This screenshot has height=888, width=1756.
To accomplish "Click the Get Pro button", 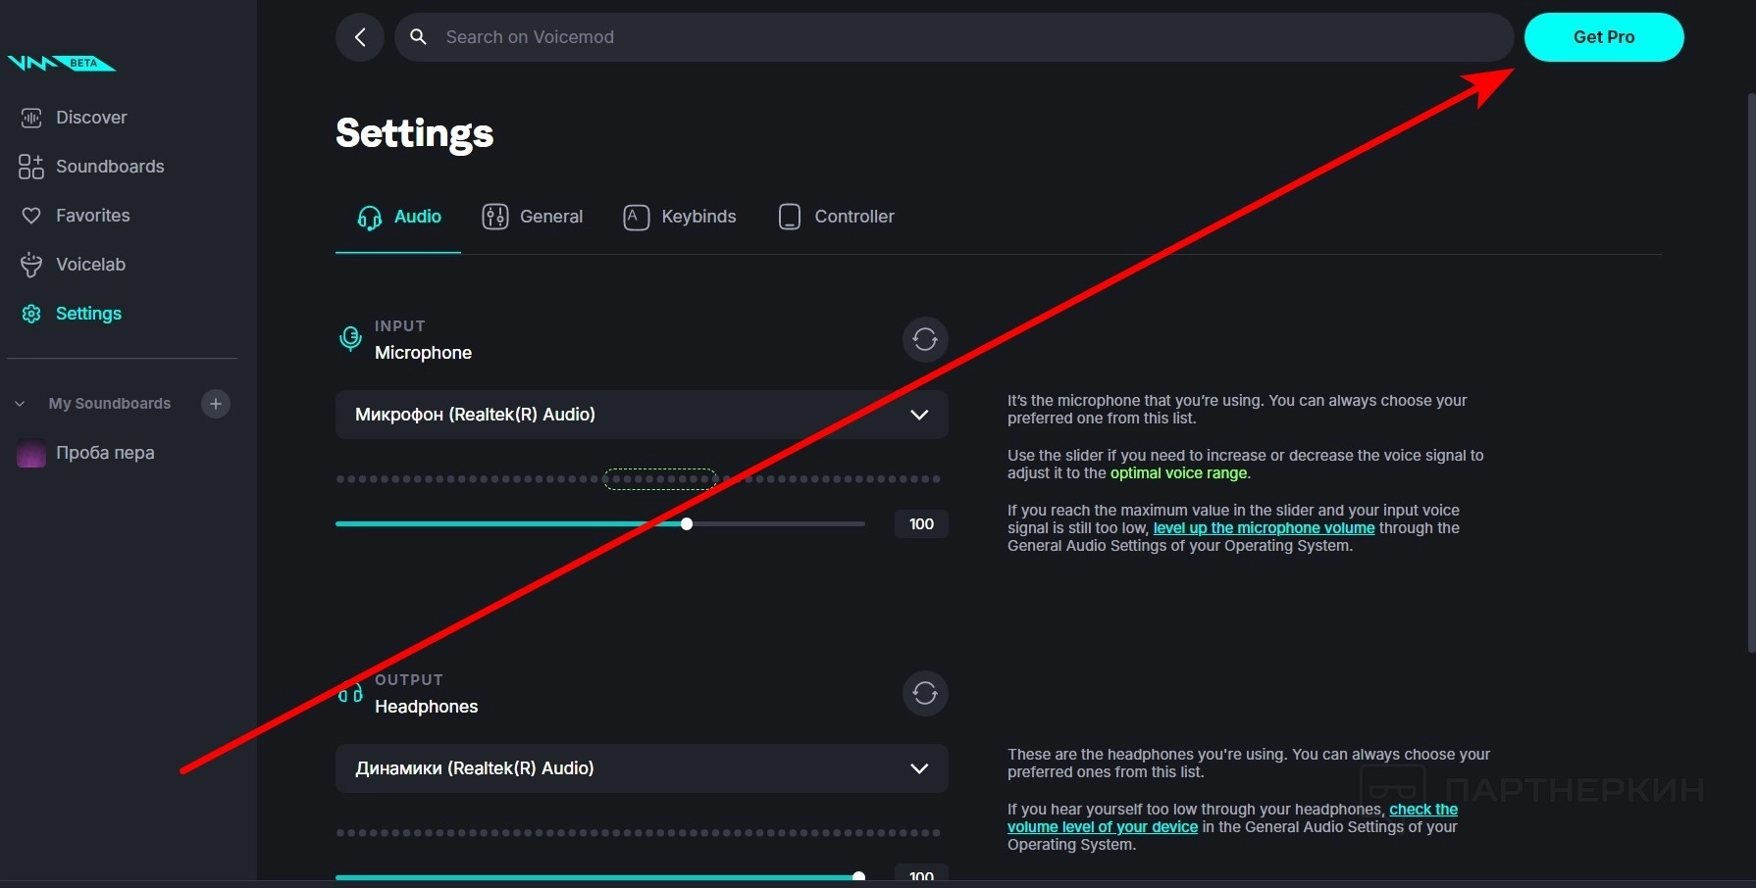I will (x=1603, y=37).
